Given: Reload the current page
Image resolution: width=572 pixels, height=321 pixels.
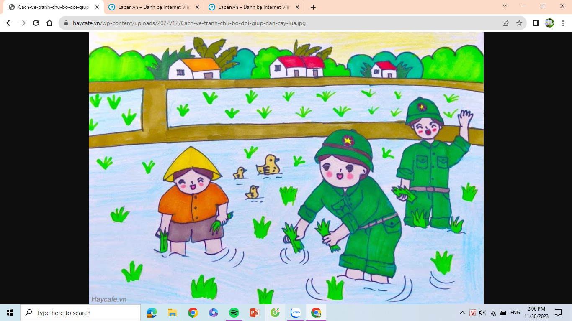Looking at the screenshot, I should 36,23.
